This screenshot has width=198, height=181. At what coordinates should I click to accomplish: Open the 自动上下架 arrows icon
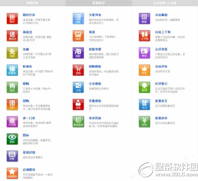[x=145, y=36]
